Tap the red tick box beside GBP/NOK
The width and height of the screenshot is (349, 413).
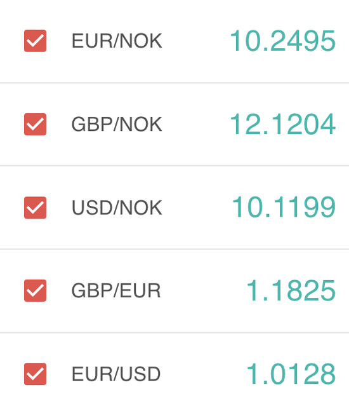point(36,125)
